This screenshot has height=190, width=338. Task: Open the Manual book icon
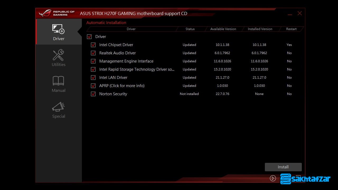[x=58, y=81]
